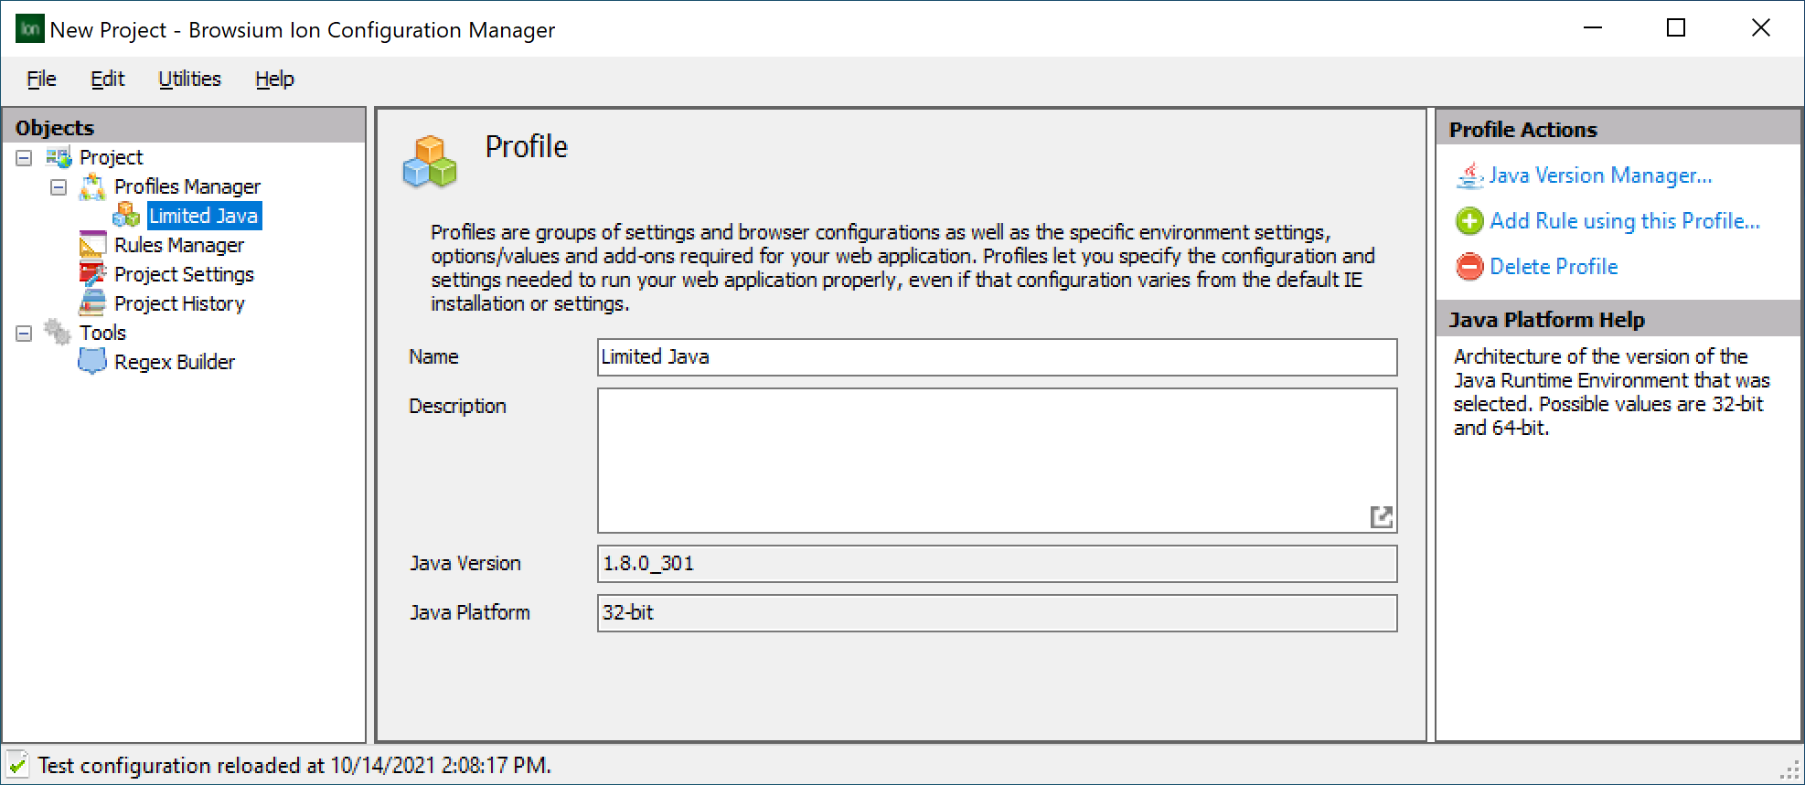Click the status bar reload message text
The image size is (1805, 785).
tap(294, 765)
